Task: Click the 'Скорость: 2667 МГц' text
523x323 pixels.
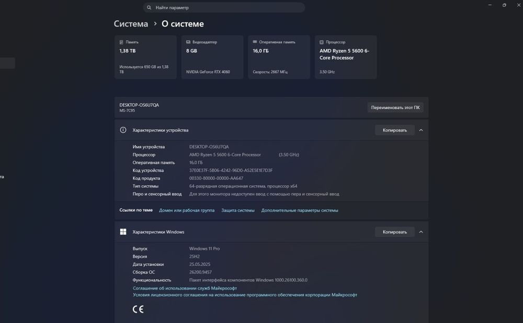Action: pyautogui.click(x=270, y=72)
